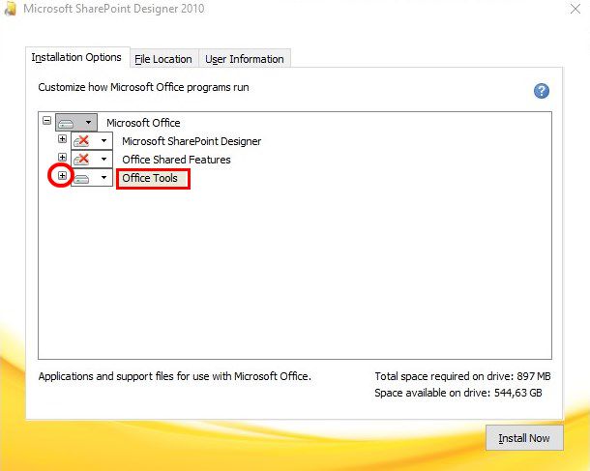Open install options dropdown for Microsoft Office
The width and height of the screenshot is (590, 471).
click(76, 123)
